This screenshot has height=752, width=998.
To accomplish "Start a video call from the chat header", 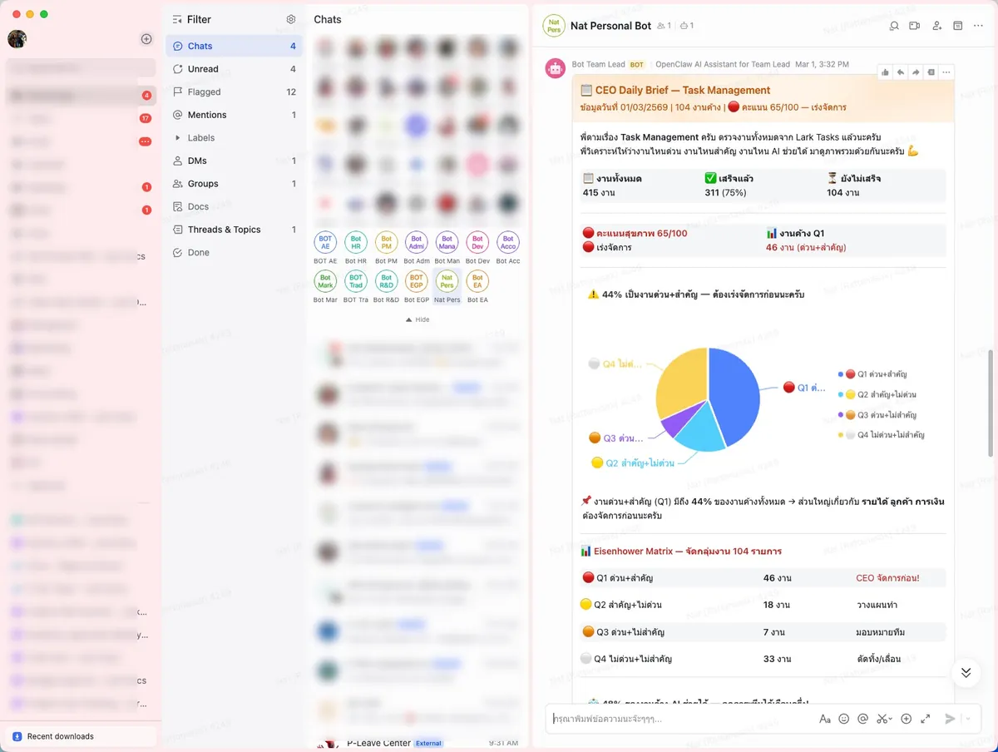I will click(x=914, y=26).
